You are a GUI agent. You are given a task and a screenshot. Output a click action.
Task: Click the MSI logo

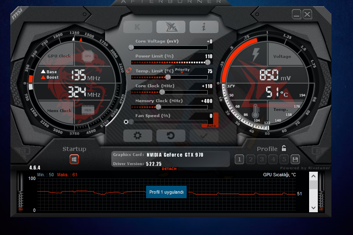point(17,14)
